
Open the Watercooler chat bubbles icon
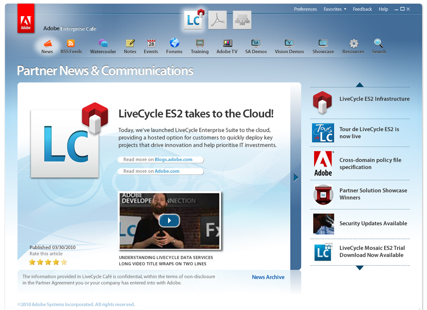pyautogui.click(x=103, y=43)
